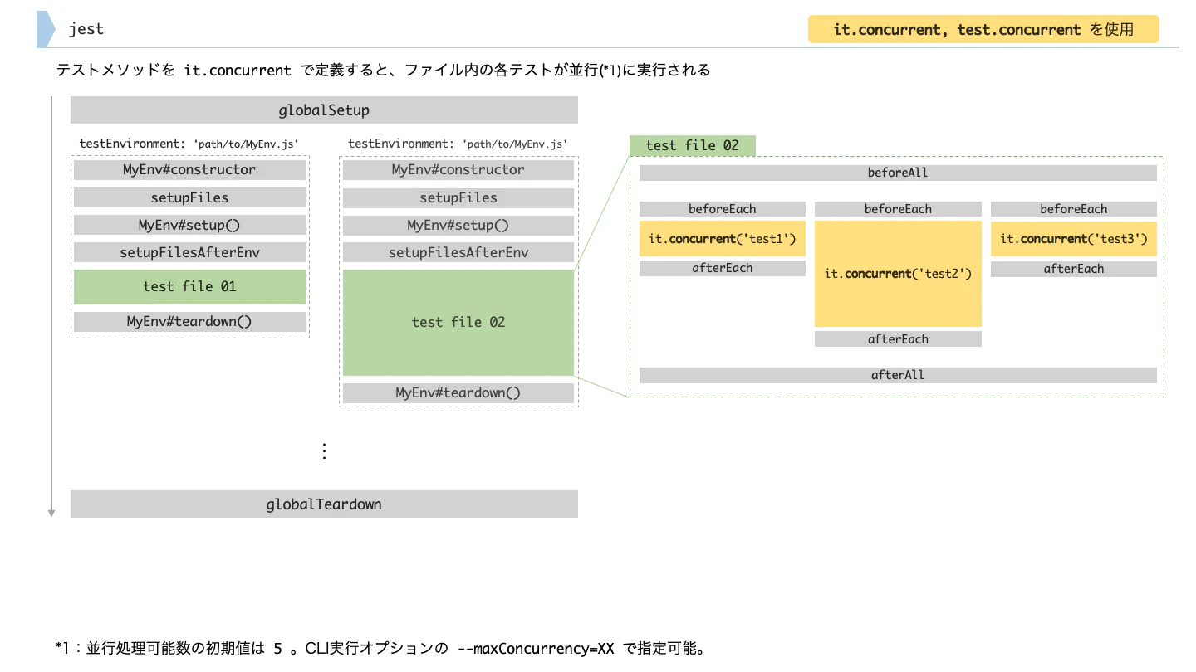Click the "test file 02" label above beforeAll

click(692, 145)
